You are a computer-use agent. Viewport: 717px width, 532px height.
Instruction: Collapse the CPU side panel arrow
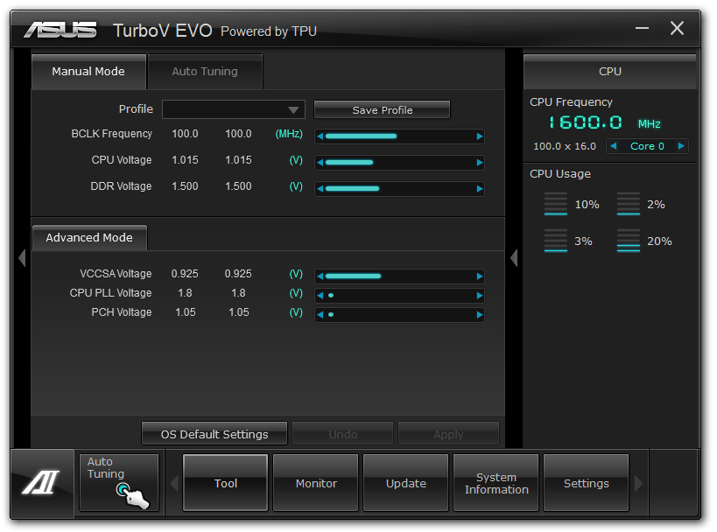point(514,258)
